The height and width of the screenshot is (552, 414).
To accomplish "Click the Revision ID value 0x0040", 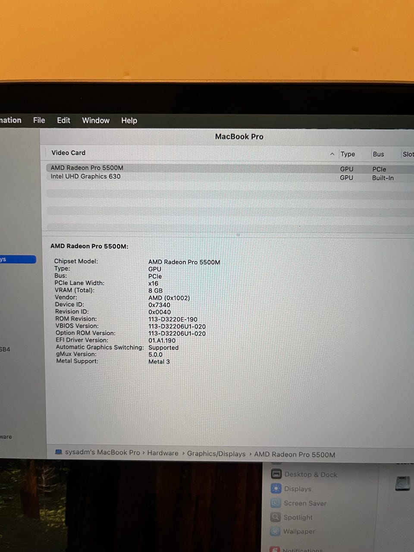I will coord(160,312).
